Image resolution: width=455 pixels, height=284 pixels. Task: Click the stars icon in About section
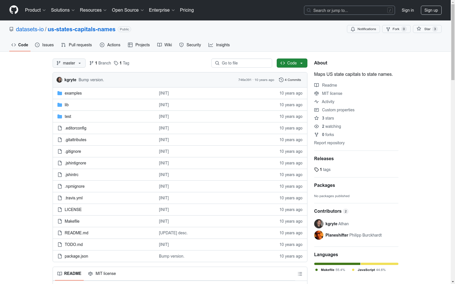pyautogui.click(x=317, y=118)
